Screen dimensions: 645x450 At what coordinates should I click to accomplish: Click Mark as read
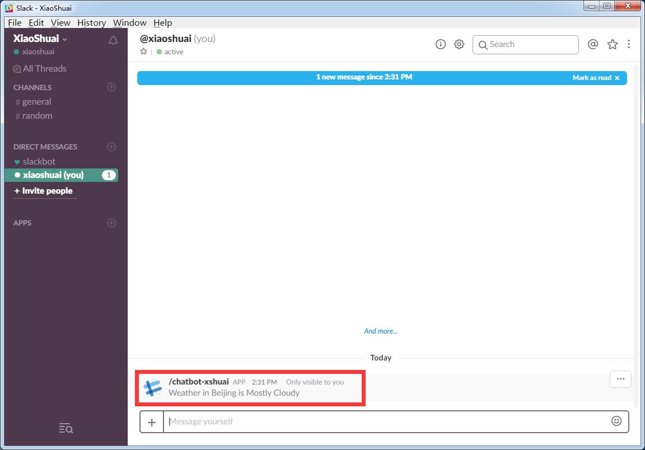tap(592, 78)
